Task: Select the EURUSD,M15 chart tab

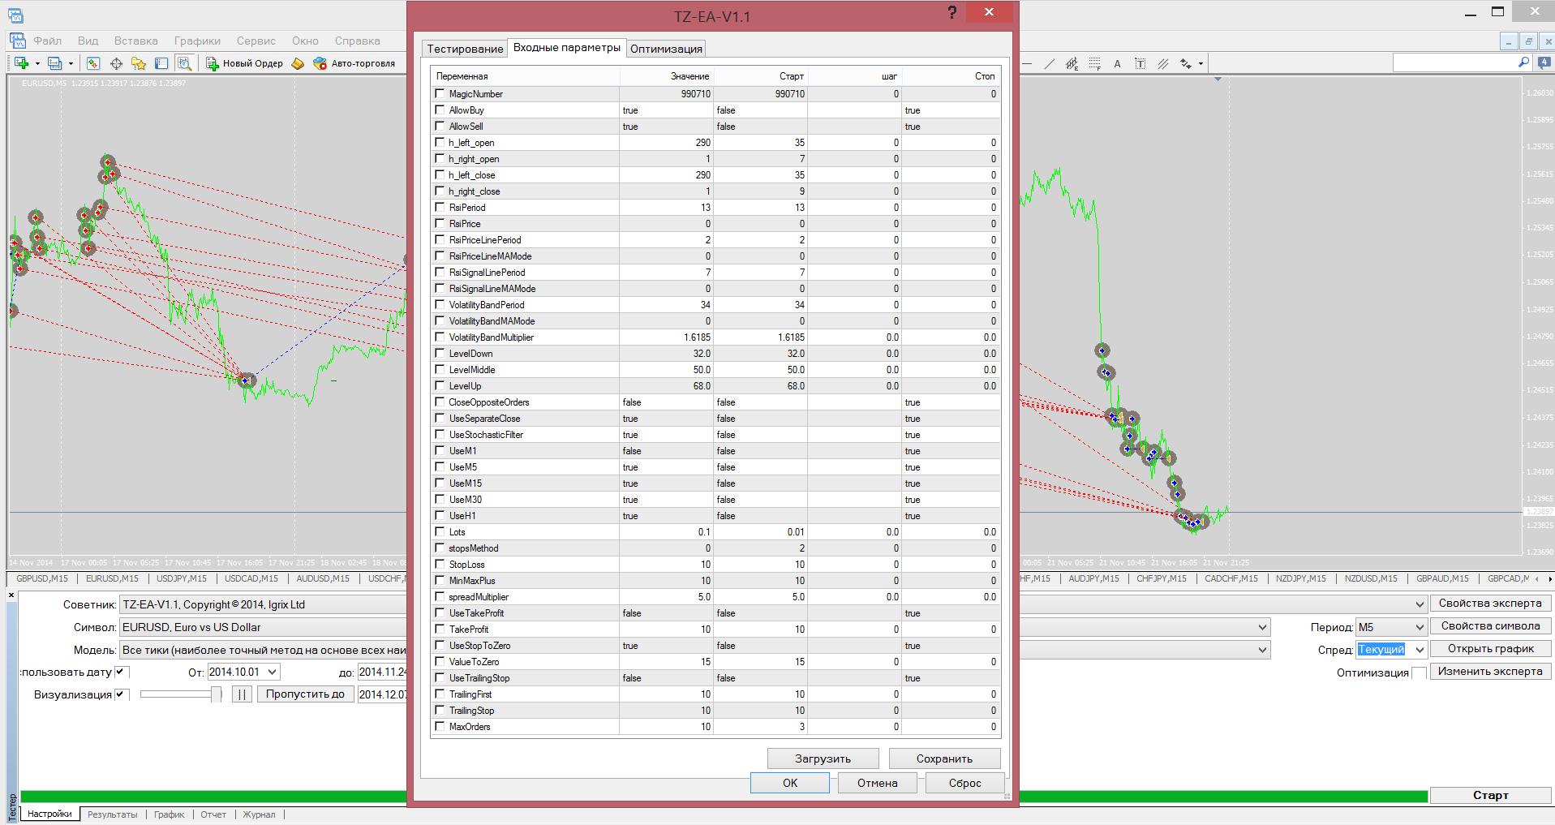Action: click(x=112, y=578)
